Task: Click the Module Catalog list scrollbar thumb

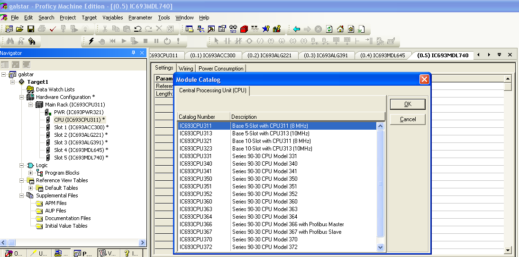Action: coord(380,183)
